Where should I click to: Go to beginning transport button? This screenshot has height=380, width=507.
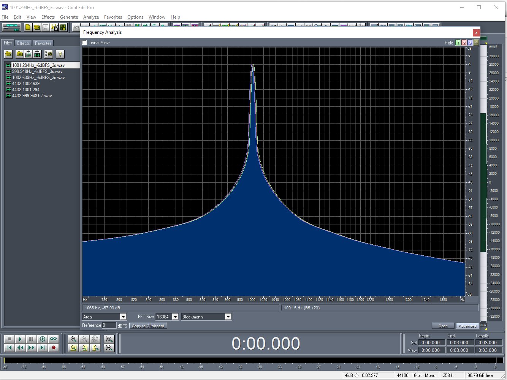click(x=10, y=347)
